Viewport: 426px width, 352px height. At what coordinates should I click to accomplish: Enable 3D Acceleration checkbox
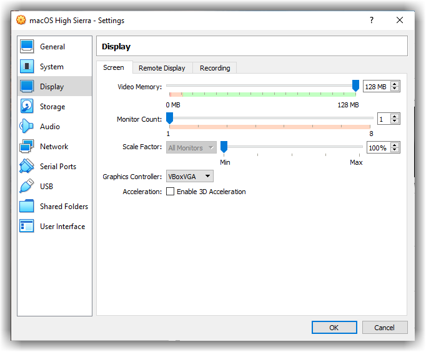pyautogui.click(x=170, y=192)
